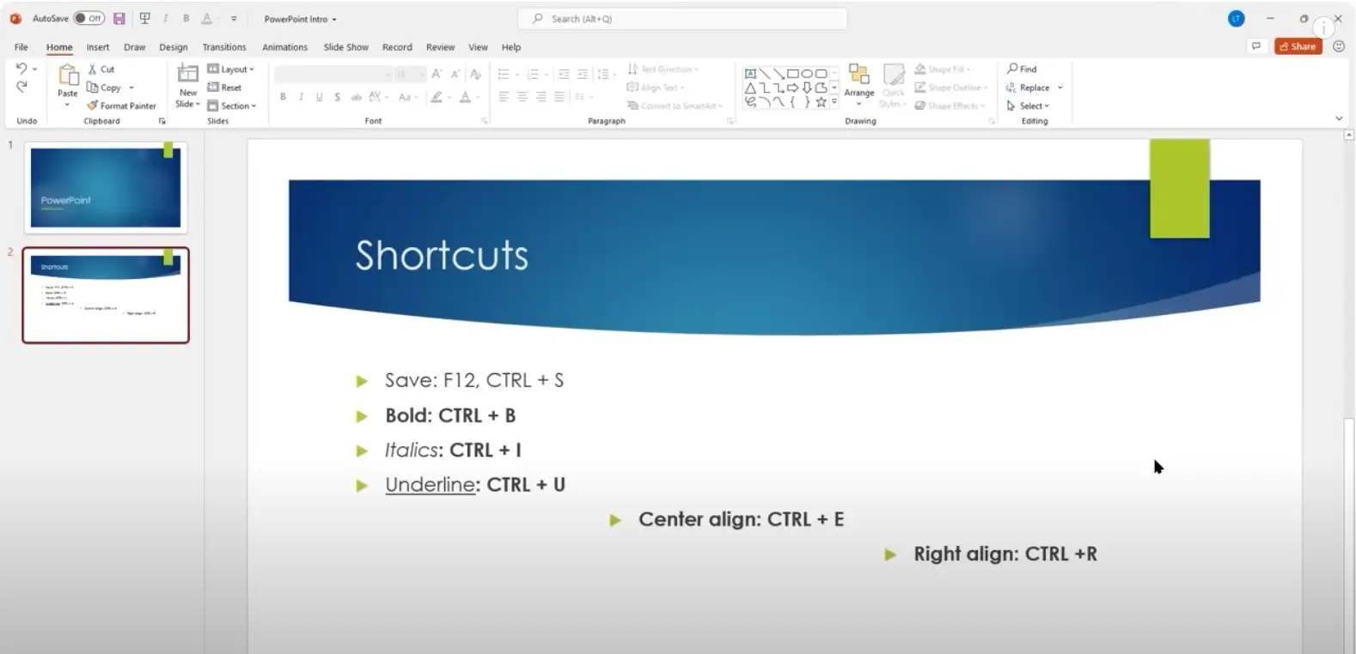The width and height of the screenshot is (1356, 654).
Task: Click the Save icon in title bar
Action: [119, 18]
